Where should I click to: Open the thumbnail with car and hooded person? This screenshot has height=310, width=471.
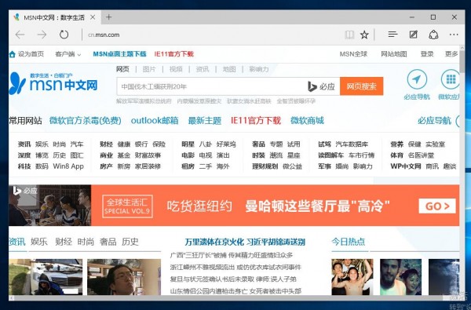pos(46,277)
